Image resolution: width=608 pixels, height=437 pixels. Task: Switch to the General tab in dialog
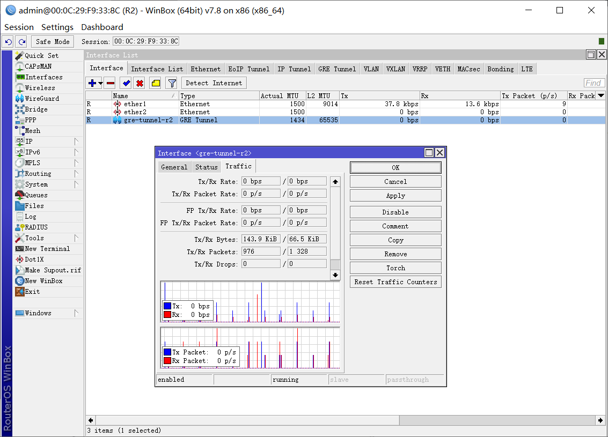[174, 167]
